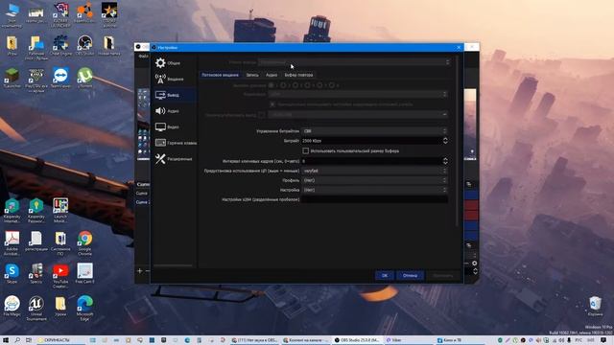Click the keyframe interval input field

(x=371, y=161)
